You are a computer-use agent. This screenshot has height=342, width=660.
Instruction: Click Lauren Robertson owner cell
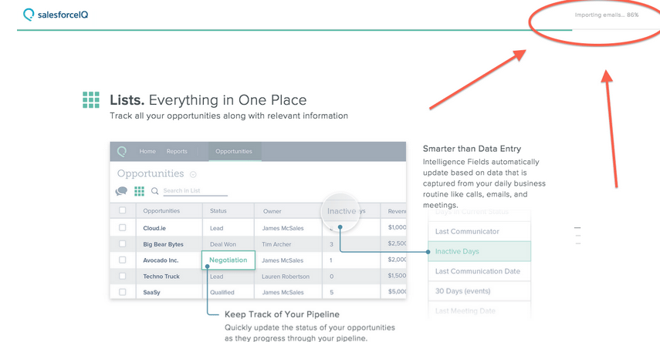coord(286,277)
